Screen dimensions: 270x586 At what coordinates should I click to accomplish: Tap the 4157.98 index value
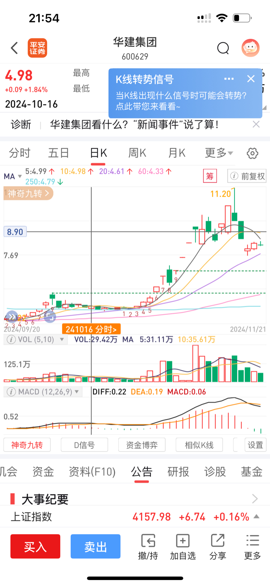[x=152, y=517]
